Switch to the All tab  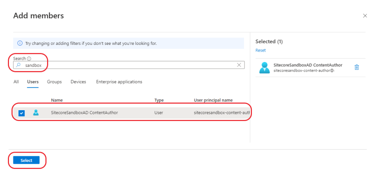click(x=16, y=82)
